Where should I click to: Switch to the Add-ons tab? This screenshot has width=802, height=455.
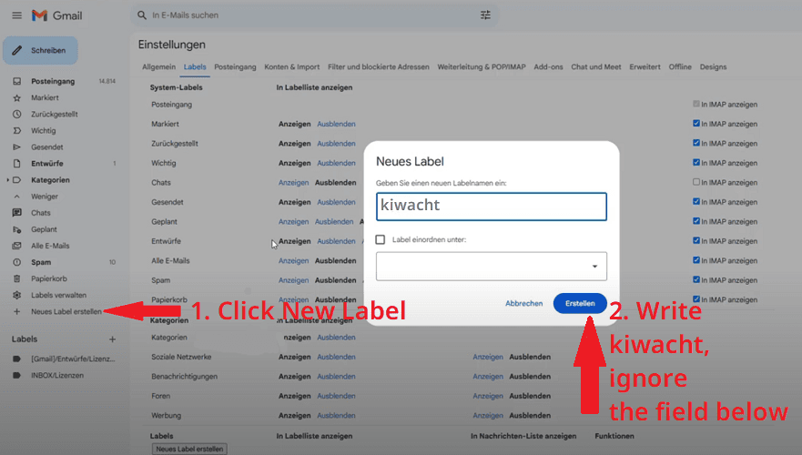[x=548, y=67]
